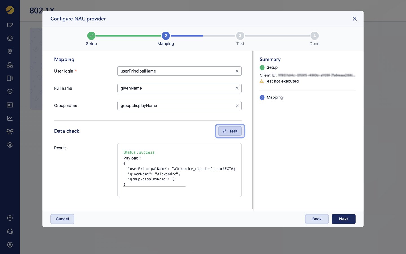Open the support headset icon
This screenshot has width=406, height=254.
pyautogui.click(x=10, y=231)
